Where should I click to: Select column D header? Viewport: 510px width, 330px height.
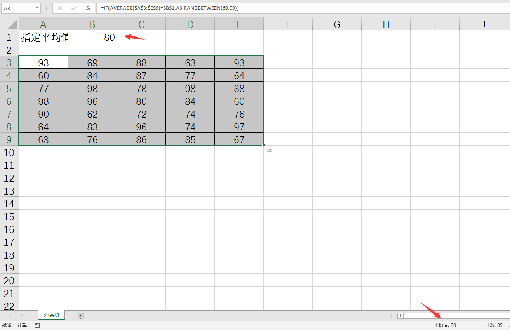point(190,24)
